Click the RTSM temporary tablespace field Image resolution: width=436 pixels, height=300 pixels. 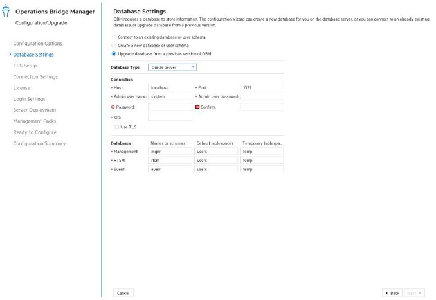tap(262, 160)
